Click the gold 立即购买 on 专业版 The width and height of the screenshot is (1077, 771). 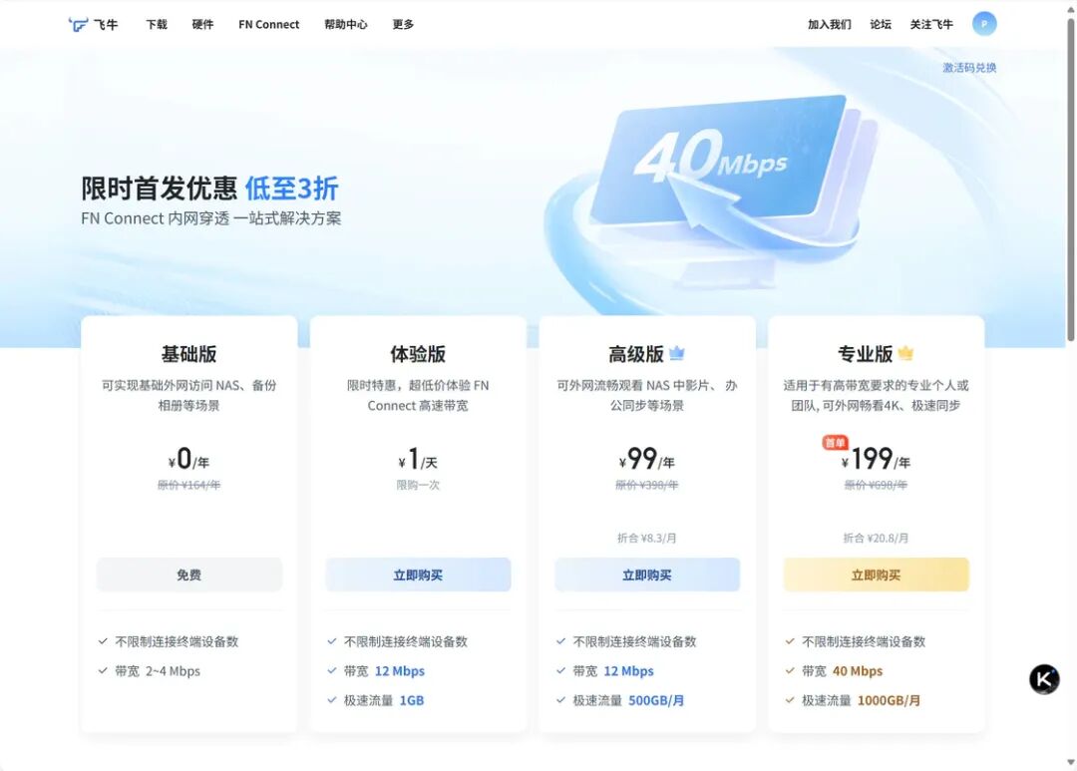click(876, 575)
